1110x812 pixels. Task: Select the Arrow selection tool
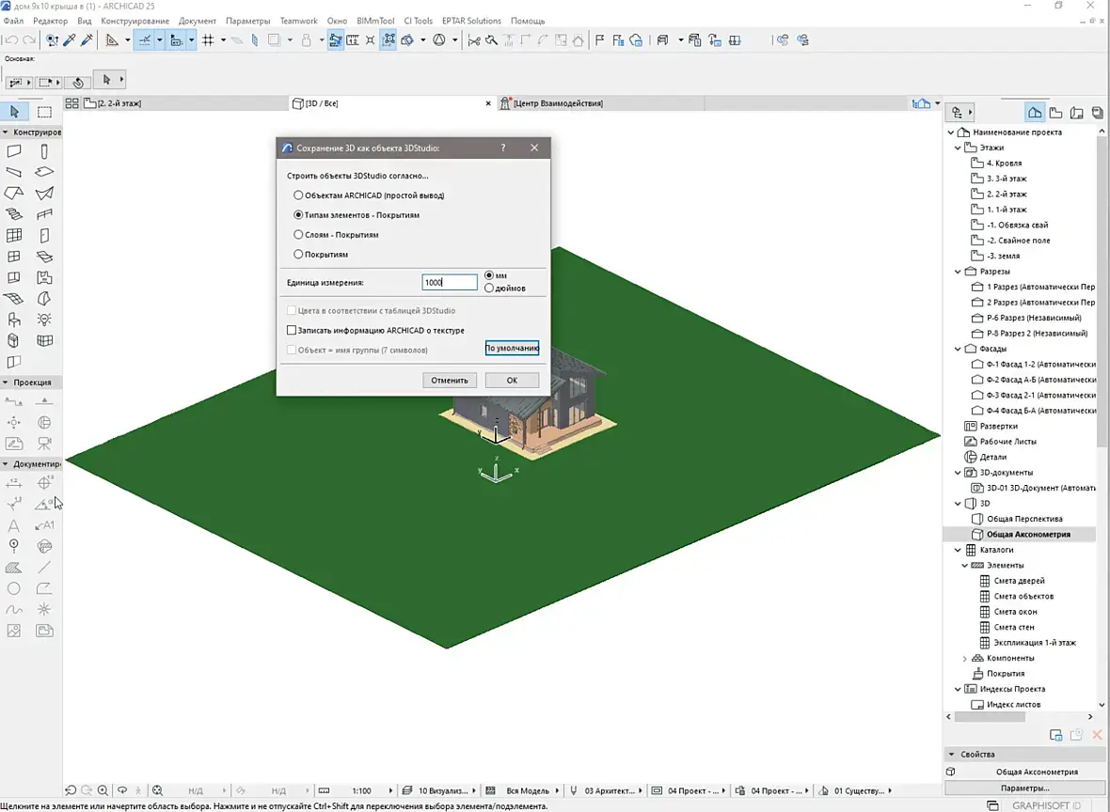[x=14, y=113]
